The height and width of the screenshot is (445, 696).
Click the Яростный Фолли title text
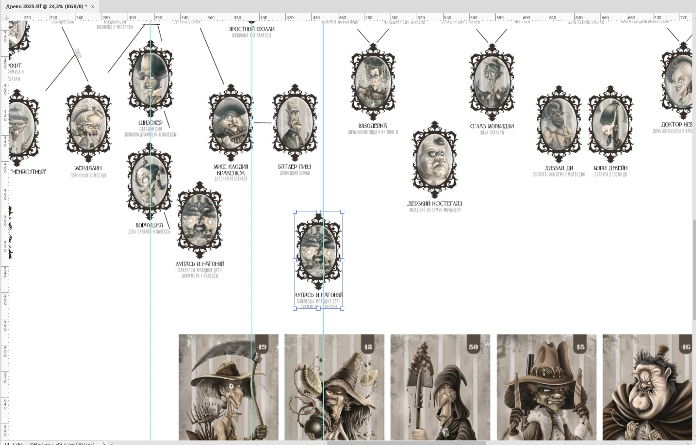pyautogui.click(x=252, y=29)
